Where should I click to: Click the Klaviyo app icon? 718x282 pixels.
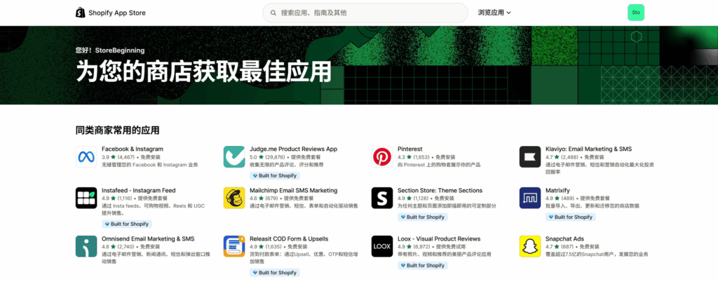[530, 156]
